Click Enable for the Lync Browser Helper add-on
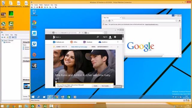 (x=95, y=86)
